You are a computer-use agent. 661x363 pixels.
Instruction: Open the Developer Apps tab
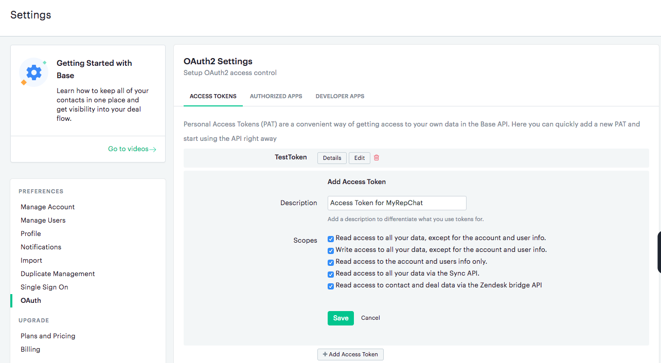[340, 96]
